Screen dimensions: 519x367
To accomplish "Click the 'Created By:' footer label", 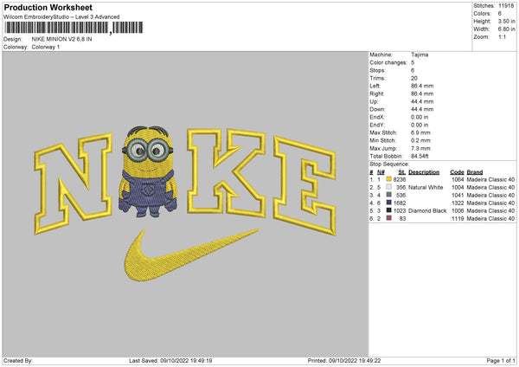I will (x=18, y=361).
